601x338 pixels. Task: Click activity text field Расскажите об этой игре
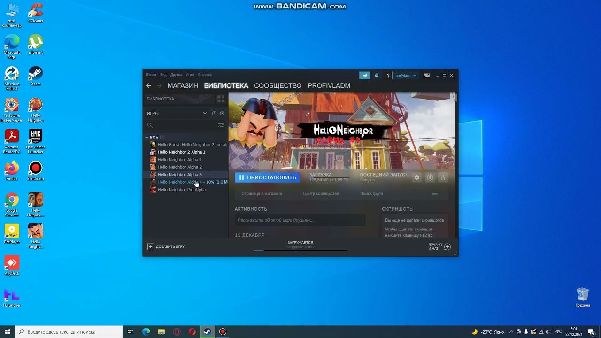click(300, 220)
